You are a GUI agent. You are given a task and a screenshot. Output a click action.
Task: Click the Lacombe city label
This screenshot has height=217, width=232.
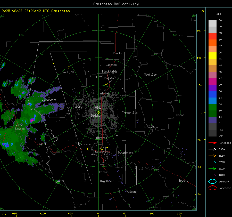111,65
